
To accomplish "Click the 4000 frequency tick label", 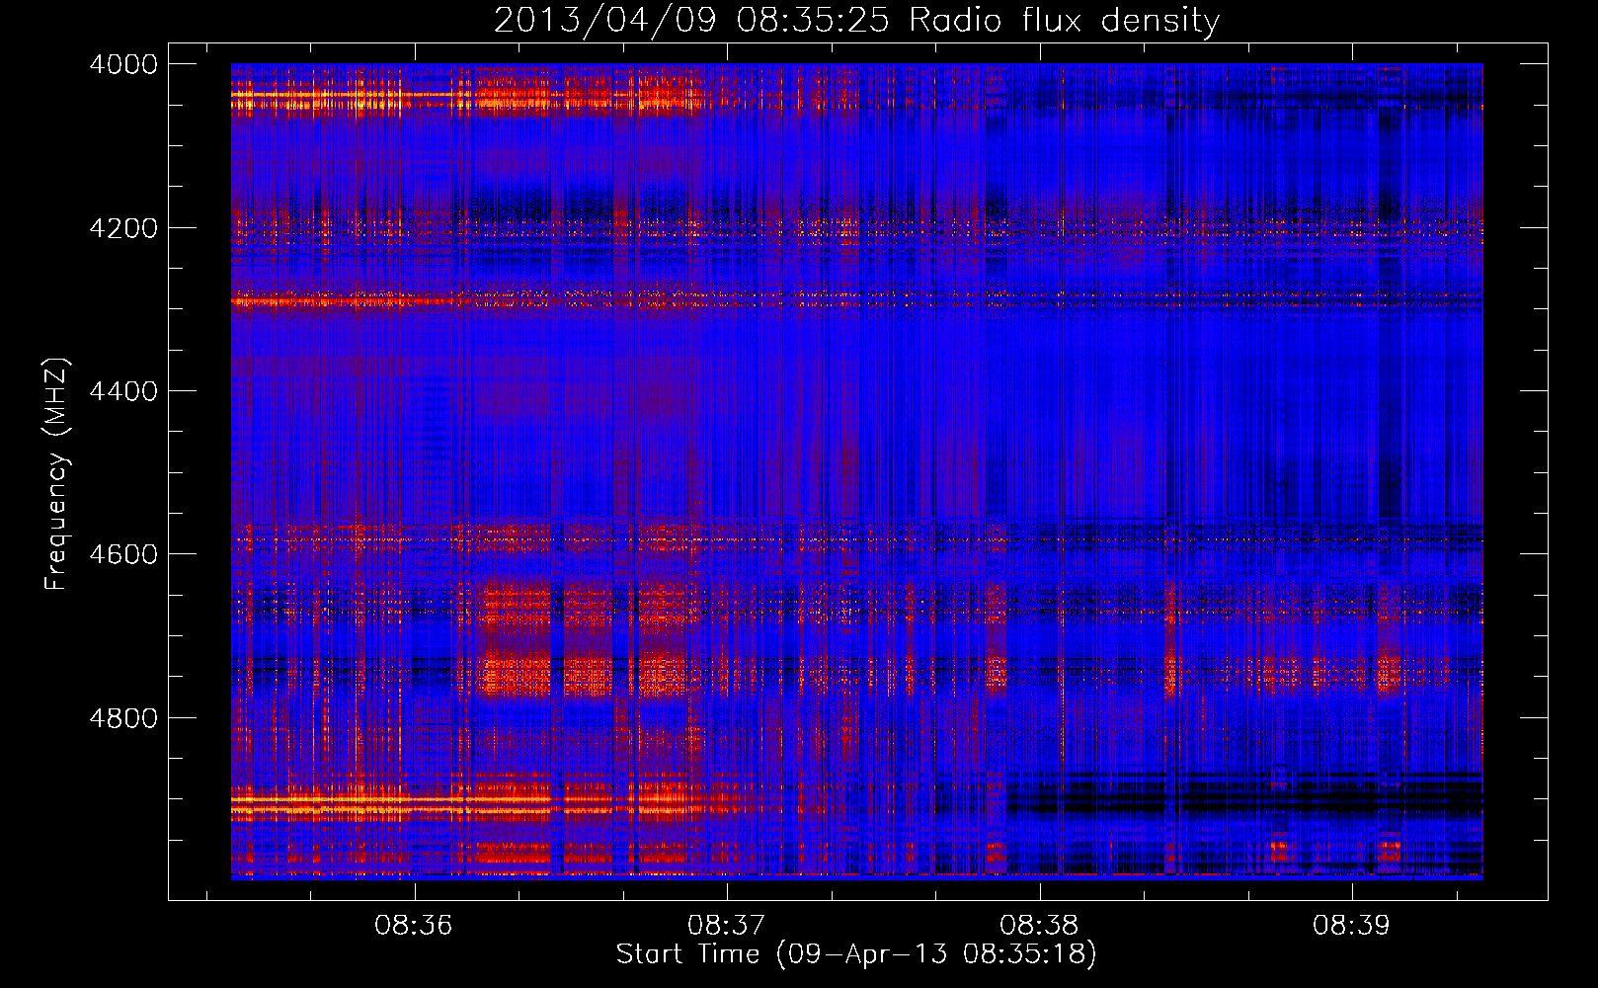I will tap(123, 64).
